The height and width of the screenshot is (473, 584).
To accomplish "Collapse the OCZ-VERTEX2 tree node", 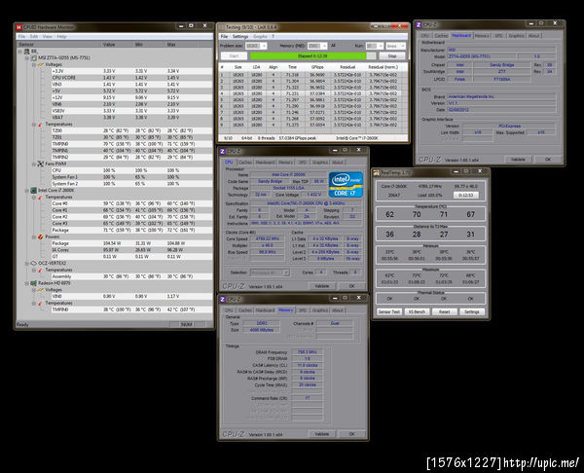I will (27, 264).
